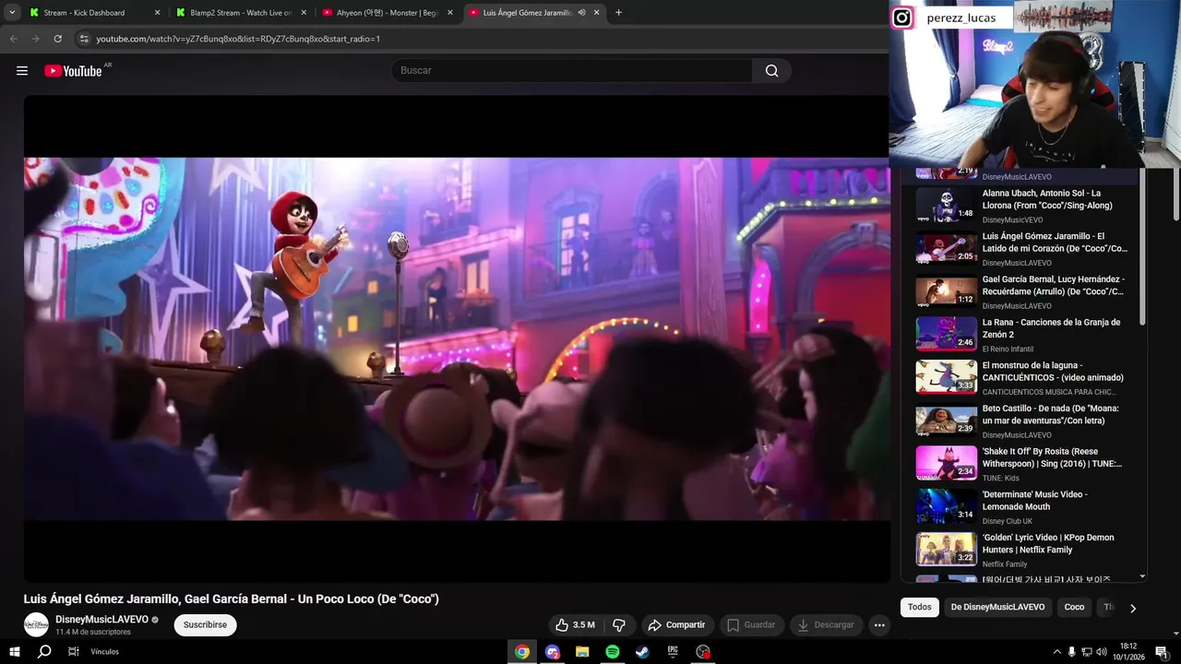Screen dimensions: 1181x664
Task: Click the Chrome address bar URL
Action: click(238, 39)
